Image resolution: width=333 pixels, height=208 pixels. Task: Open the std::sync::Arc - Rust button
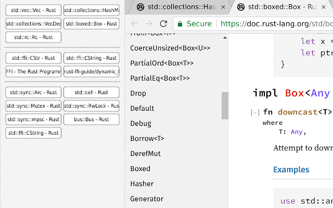tap(33, 93)
